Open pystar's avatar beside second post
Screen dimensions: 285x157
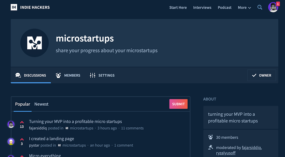click(11, 141)
